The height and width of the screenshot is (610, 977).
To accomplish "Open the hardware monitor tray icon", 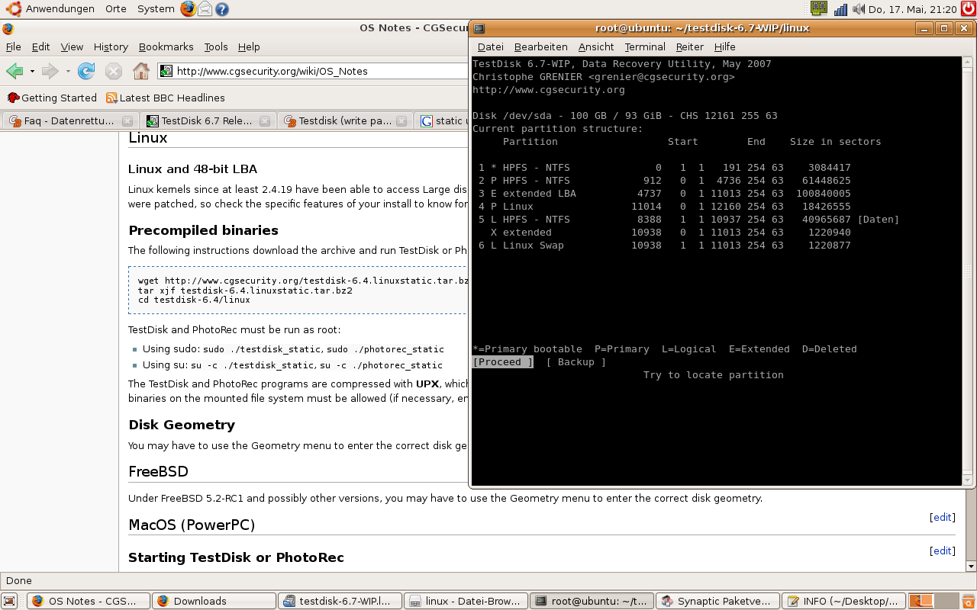I will coord(819,9).
